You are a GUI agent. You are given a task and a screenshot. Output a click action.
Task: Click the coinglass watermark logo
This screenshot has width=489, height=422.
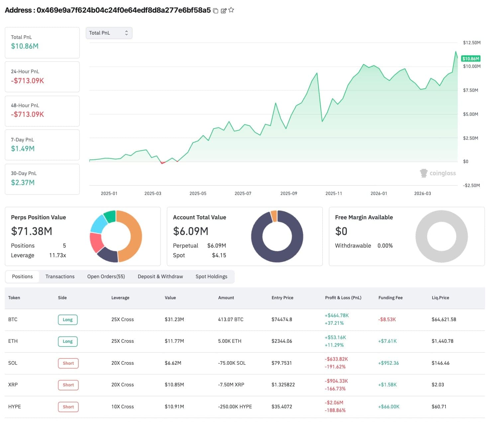pos(438,173)
